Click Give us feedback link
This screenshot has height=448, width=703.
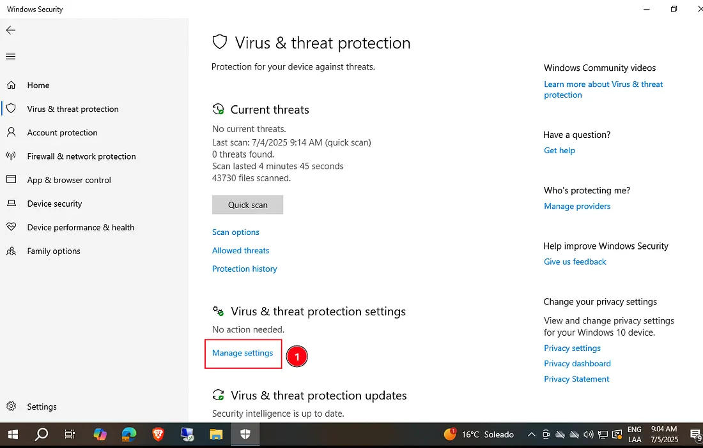575,262
